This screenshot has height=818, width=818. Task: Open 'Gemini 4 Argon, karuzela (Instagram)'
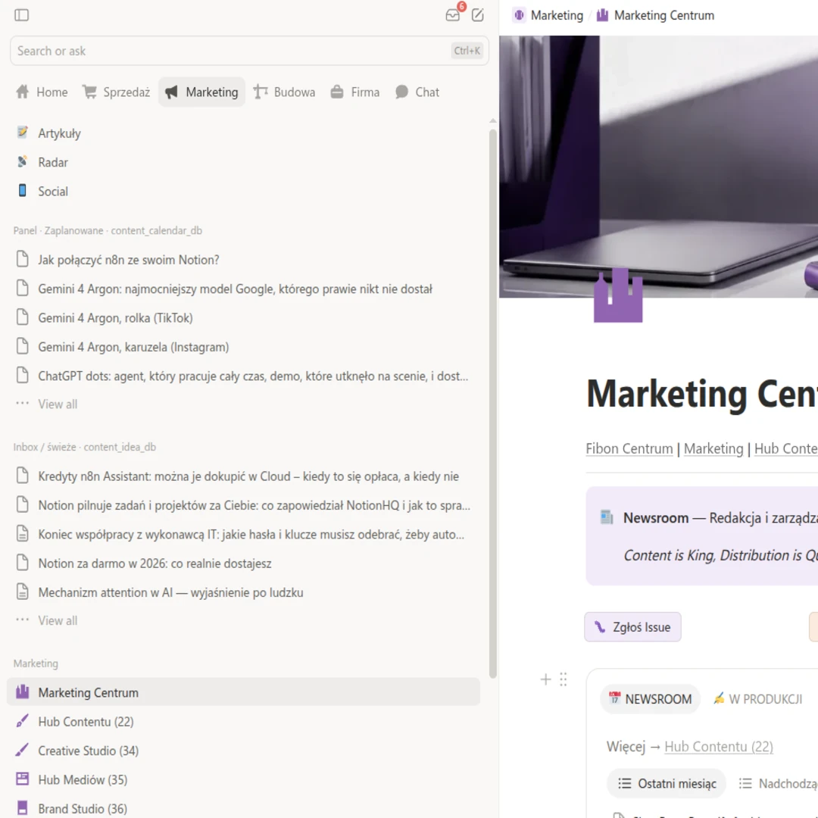[x=243, y=347]
